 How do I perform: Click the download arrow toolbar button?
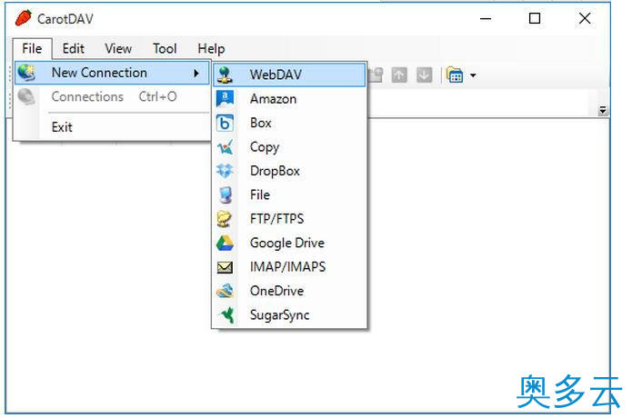424,75
